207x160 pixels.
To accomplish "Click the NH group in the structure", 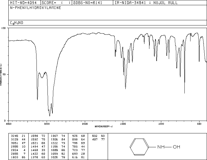I will point(161,147).
